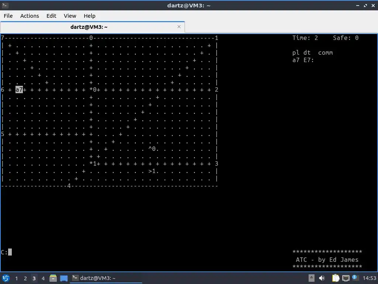Open the Help menu

coord(89,16)
